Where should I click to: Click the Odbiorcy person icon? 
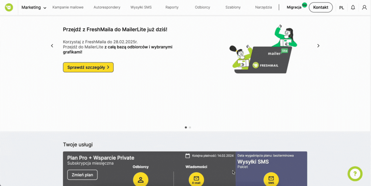pos(141,179)
